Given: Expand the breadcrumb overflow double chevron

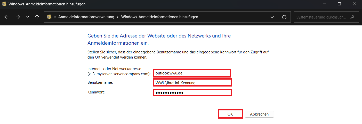Looking at the screenshot, I should [x=55, y=17].
